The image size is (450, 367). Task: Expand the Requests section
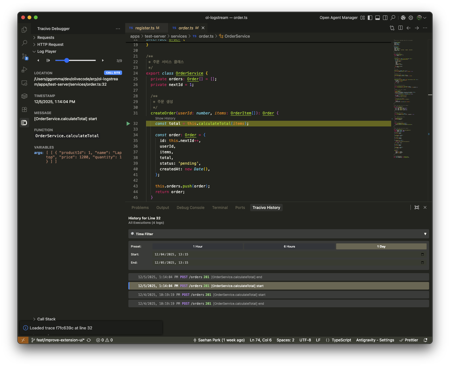pos(46,38)
